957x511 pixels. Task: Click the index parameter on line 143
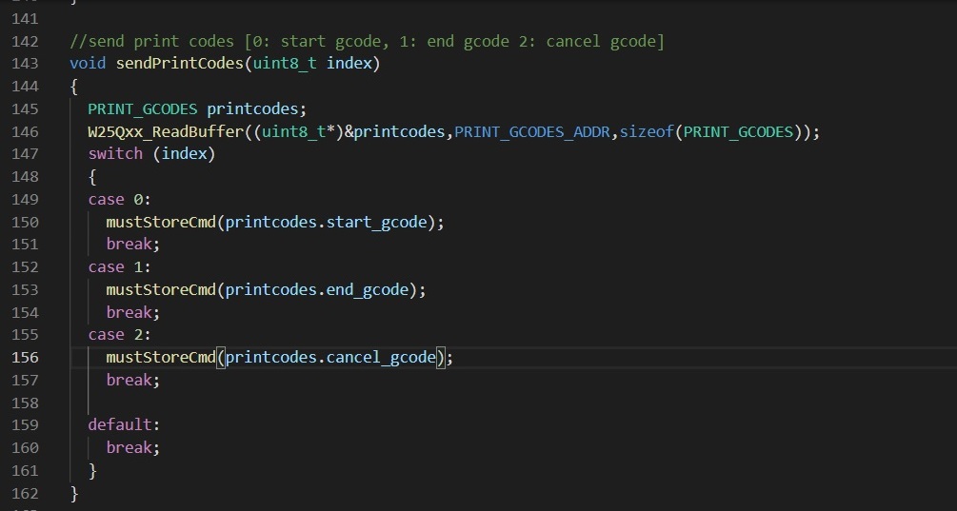tap(349, 64)
